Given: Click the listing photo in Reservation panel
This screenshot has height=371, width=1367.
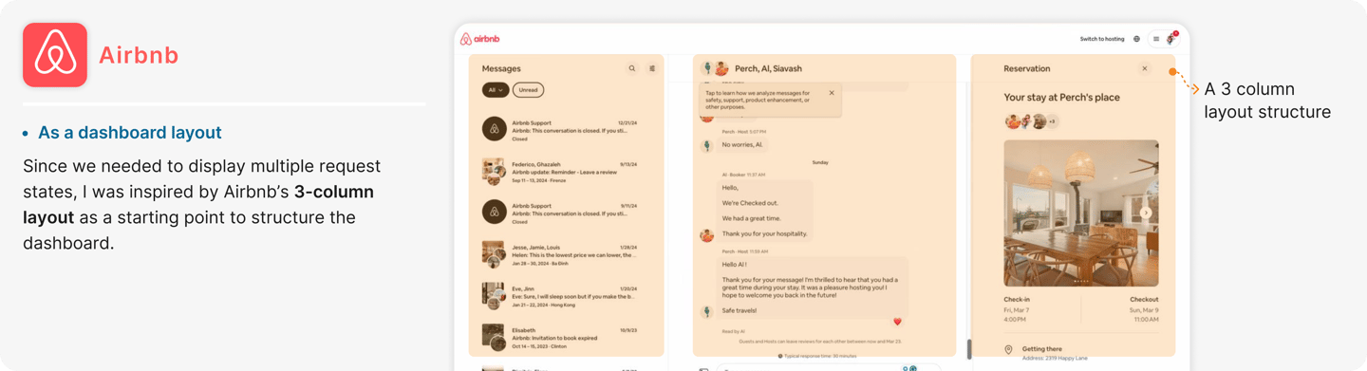Looking at the screenshot, I should click(x=1081, y=213).
